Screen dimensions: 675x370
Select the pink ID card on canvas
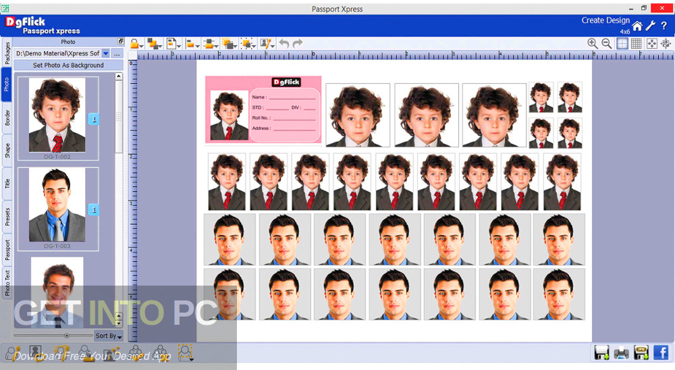coord(263,109)
